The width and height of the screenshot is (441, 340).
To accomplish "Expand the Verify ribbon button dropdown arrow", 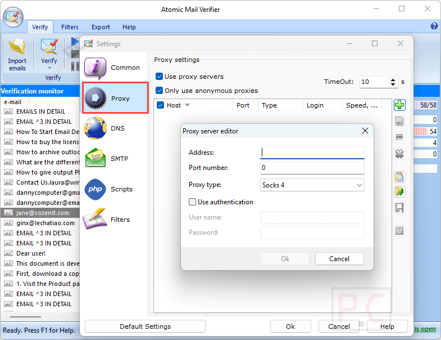I will click(49, 68).
